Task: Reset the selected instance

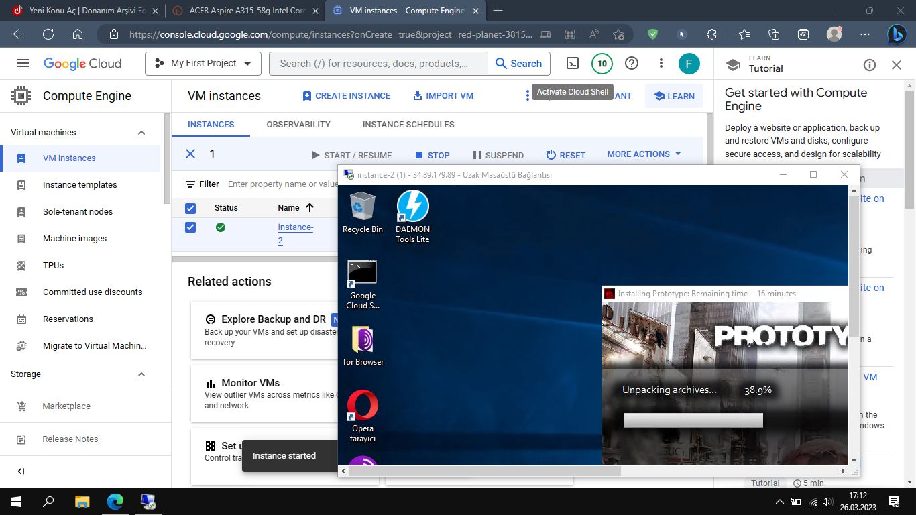Action: [566, 155]
